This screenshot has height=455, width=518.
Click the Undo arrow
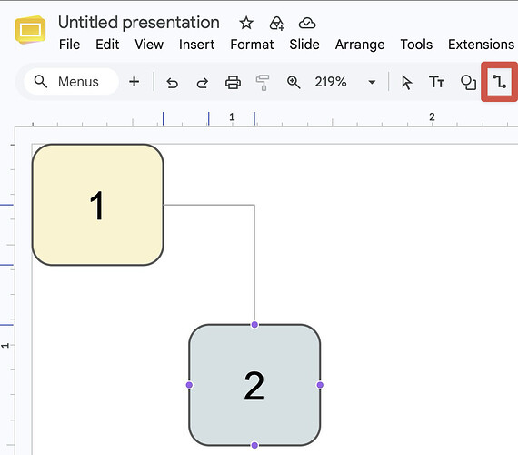(x=172, y=83)
